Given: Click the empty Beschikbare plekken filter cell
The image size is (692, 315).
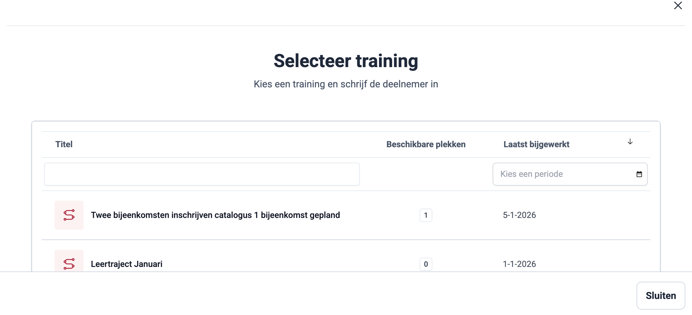Looking at the screenshot, I should pyautogui.click(x=426, y=174).
